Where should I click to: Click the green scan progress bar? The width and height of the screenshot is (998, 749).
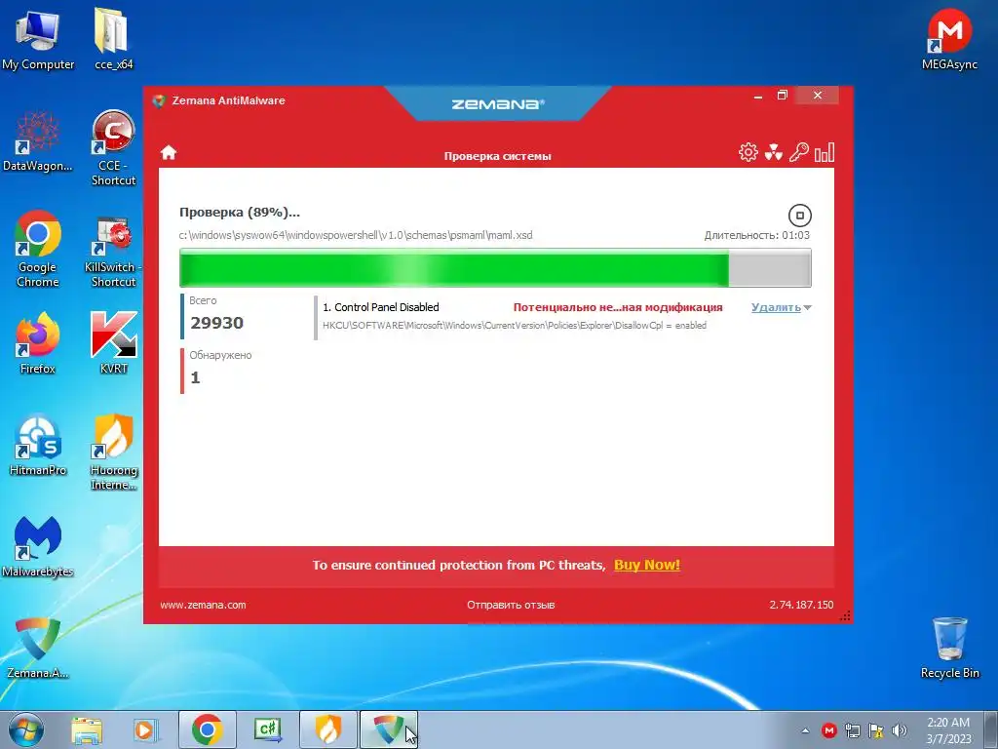click(x=495, y=267)
